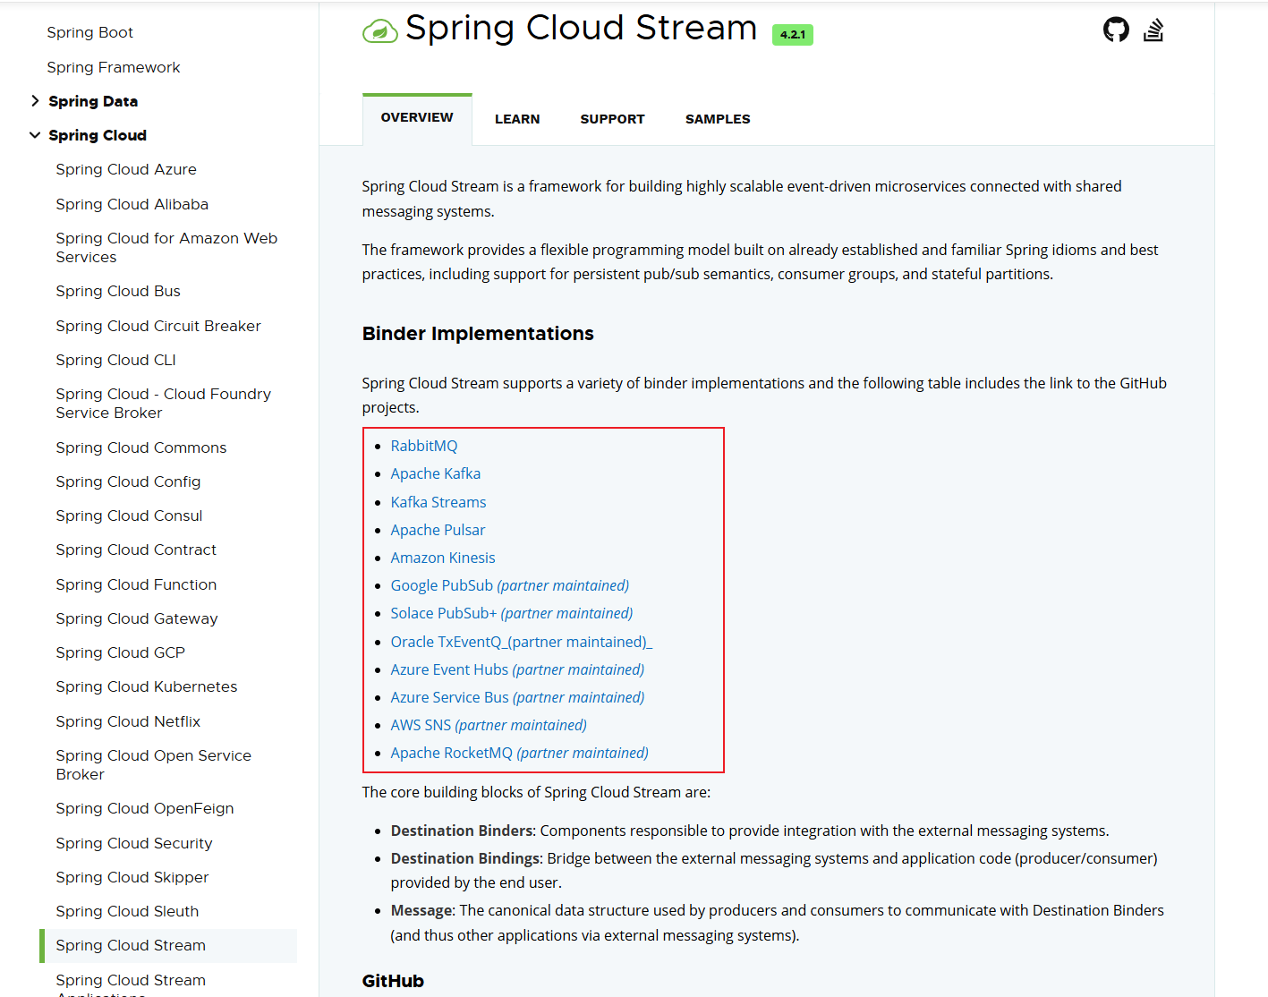This screenshot has width=1268, height=997.
Task: Open Spring Cloud Kubernetes project
Action: pos(147,686)
